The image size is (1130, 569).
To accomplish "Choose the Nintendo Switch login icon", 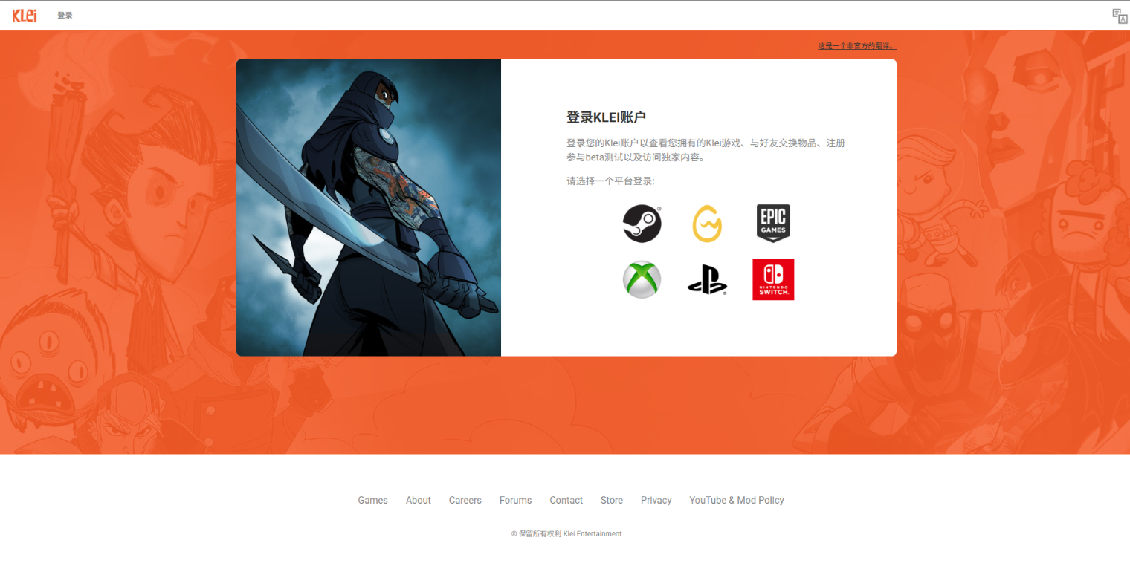I will pyautogui.click(x=773, y=279).
